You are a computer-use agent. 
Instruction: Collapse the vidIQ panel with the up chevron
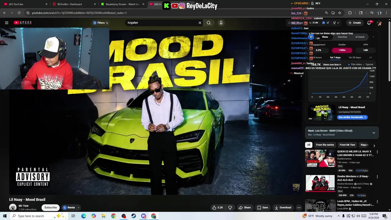coord(373,37)
